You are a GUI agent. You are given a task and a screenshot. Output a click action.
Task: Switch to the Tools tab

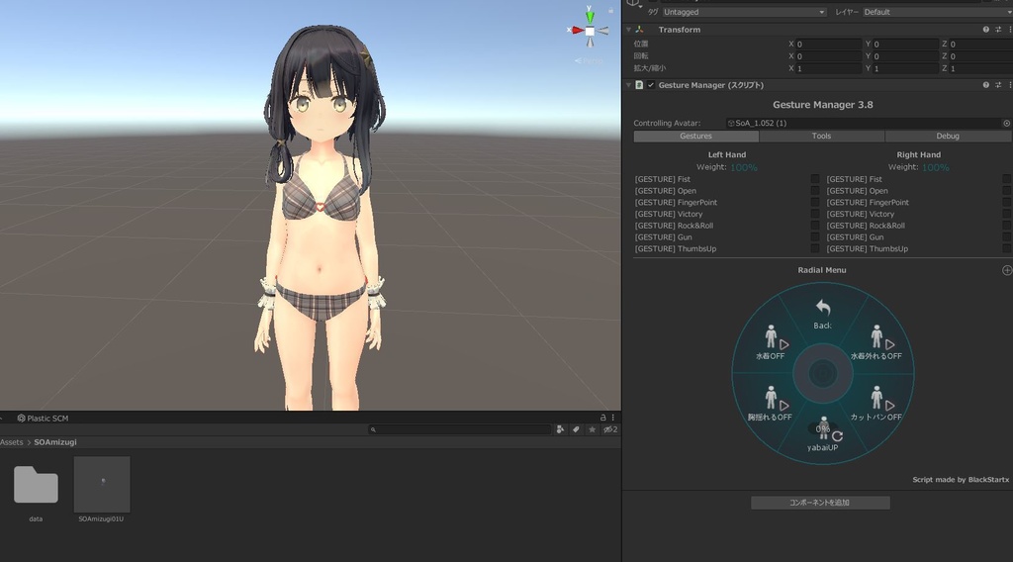pyautogui.click(x=821, y=137)
